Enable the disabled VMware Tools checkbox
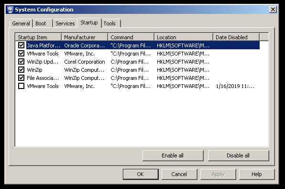The image size is (285, 189). click(21, 86)
